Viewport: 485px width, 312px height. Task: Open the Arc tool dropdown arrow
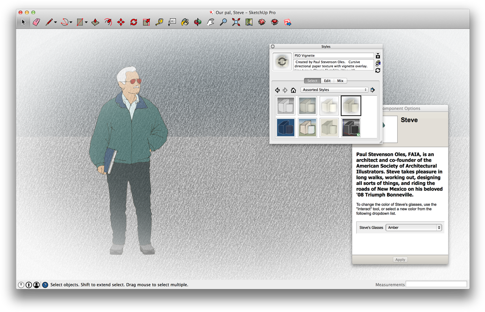click(71, 22)
